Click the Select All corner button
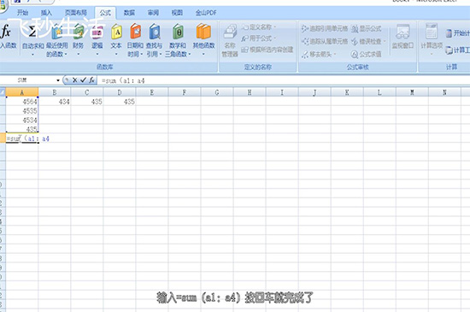The height and width of the screenshot is (312, 470). click(3, 92)
